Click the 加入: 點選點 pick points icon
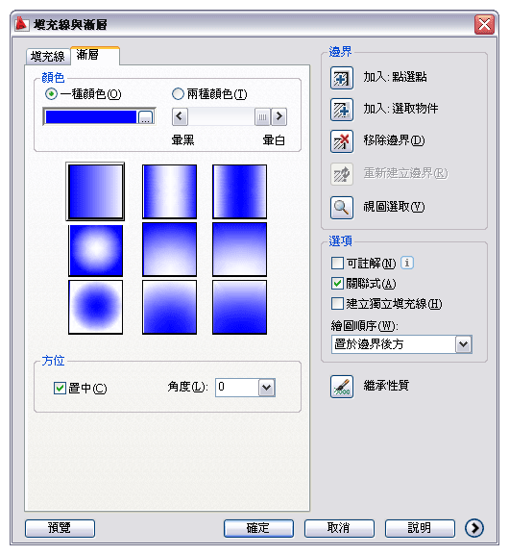Viewport: 509px width, 555px height. pos(342,78)
